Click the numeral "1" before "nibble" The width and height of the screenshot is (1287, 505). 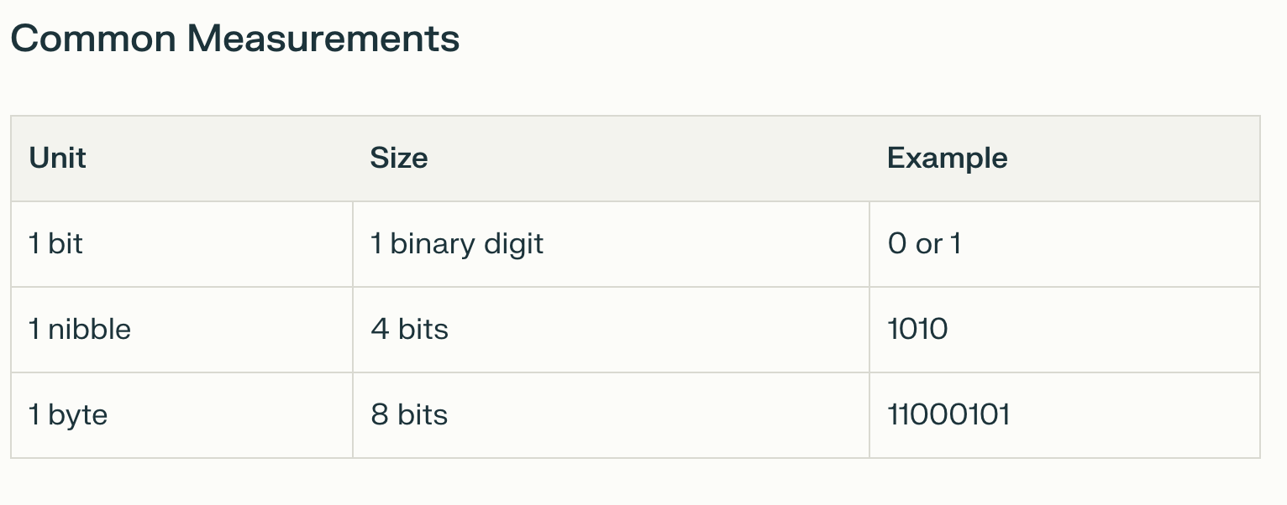(x=34, y=329)
